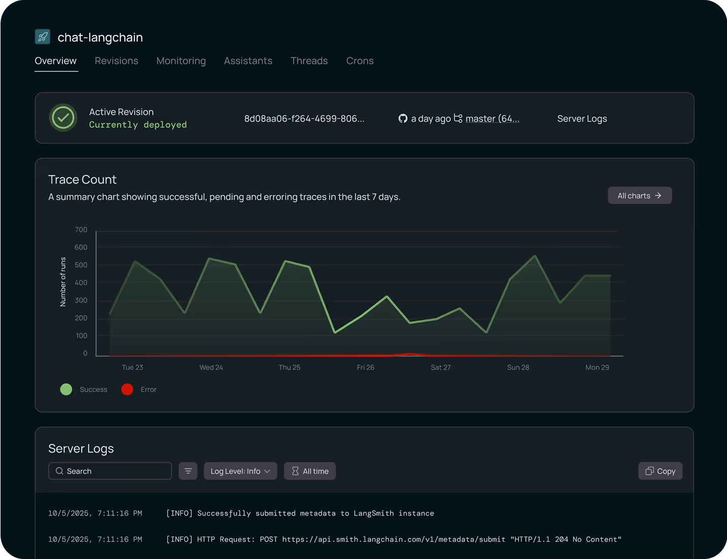Image resolution: width=727 pixels, height=559 pixels.
Task: Open the All time range selector
Action: tap(310, 471)
